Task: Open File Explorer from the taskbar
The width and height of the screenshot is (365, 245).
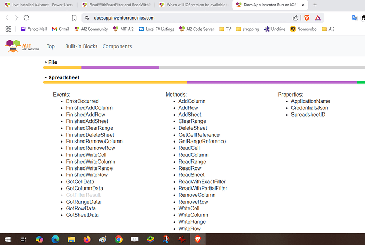Action: [x=71, y=239]
